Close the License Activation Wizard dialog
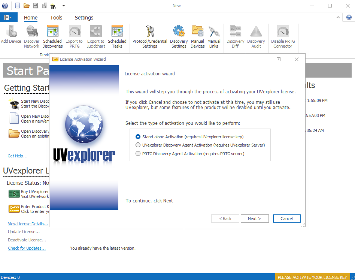355x280 pixels. [x=297, y=59]
